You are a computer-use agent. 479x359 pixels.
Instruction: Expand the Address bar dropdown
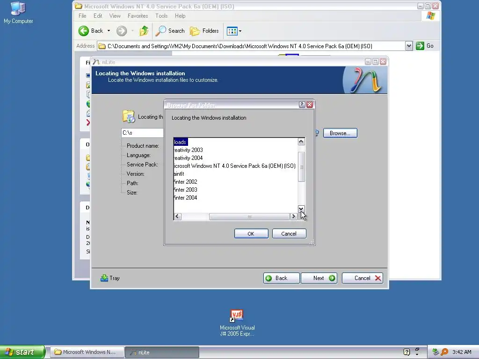click(409, 46)
